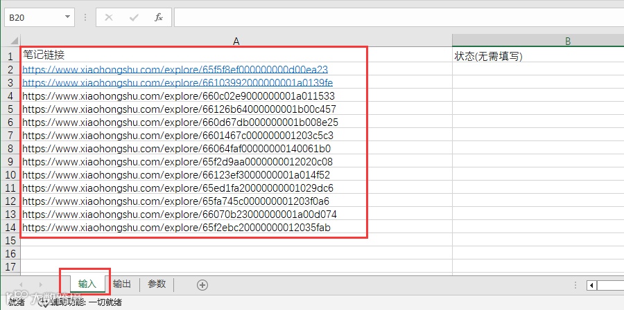Viewport: 624px width, 310px height.
Task: Select column A header
Action: click(x=236, y=41)
